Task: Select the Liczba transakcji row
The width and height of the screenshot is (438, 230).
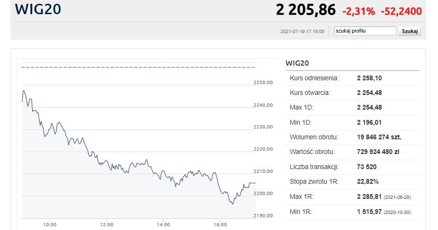Action: coord(352,167)
